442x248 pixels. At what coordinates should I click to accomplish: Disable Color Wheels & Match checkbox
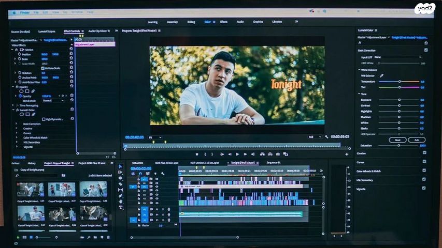point(424,171)
